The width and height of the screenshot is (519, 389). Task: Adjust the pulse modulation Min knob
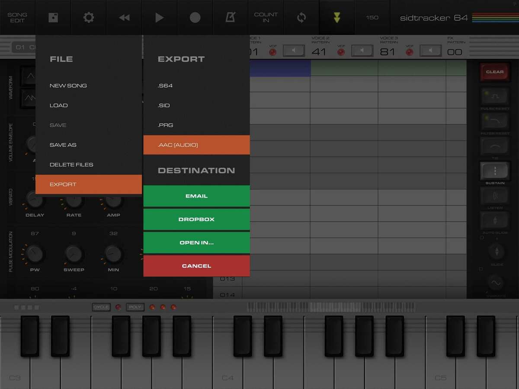click(113, 254)
